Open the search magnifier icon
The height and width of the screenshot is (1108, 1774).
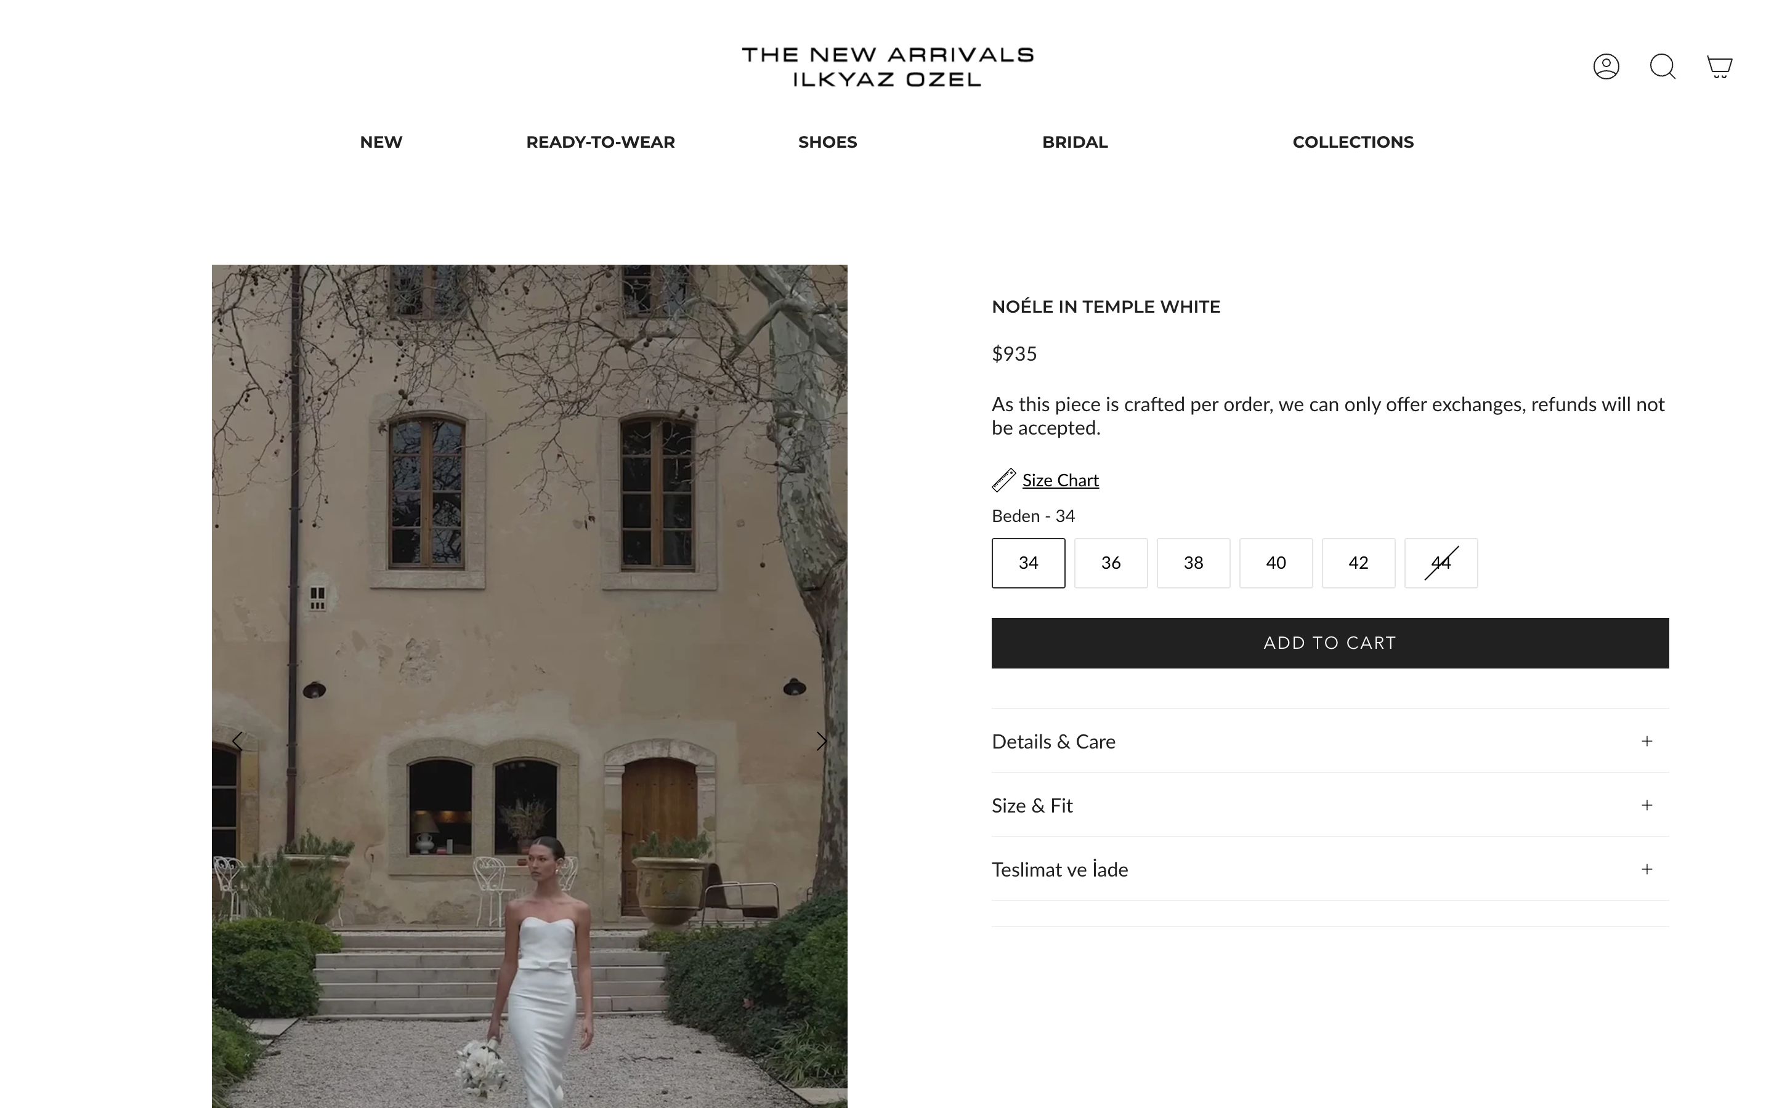[1663, 66]
